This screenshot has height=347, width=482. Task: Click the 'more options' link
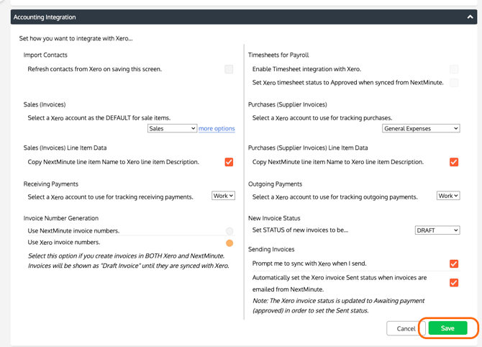coord(217,128)
